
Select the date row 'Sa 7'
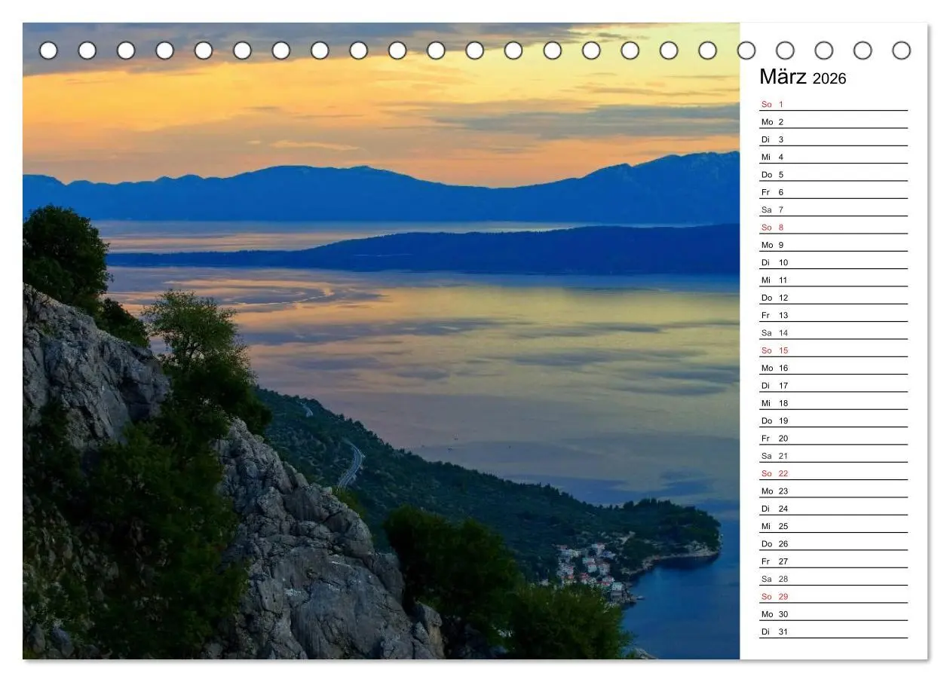coord(833,209)
